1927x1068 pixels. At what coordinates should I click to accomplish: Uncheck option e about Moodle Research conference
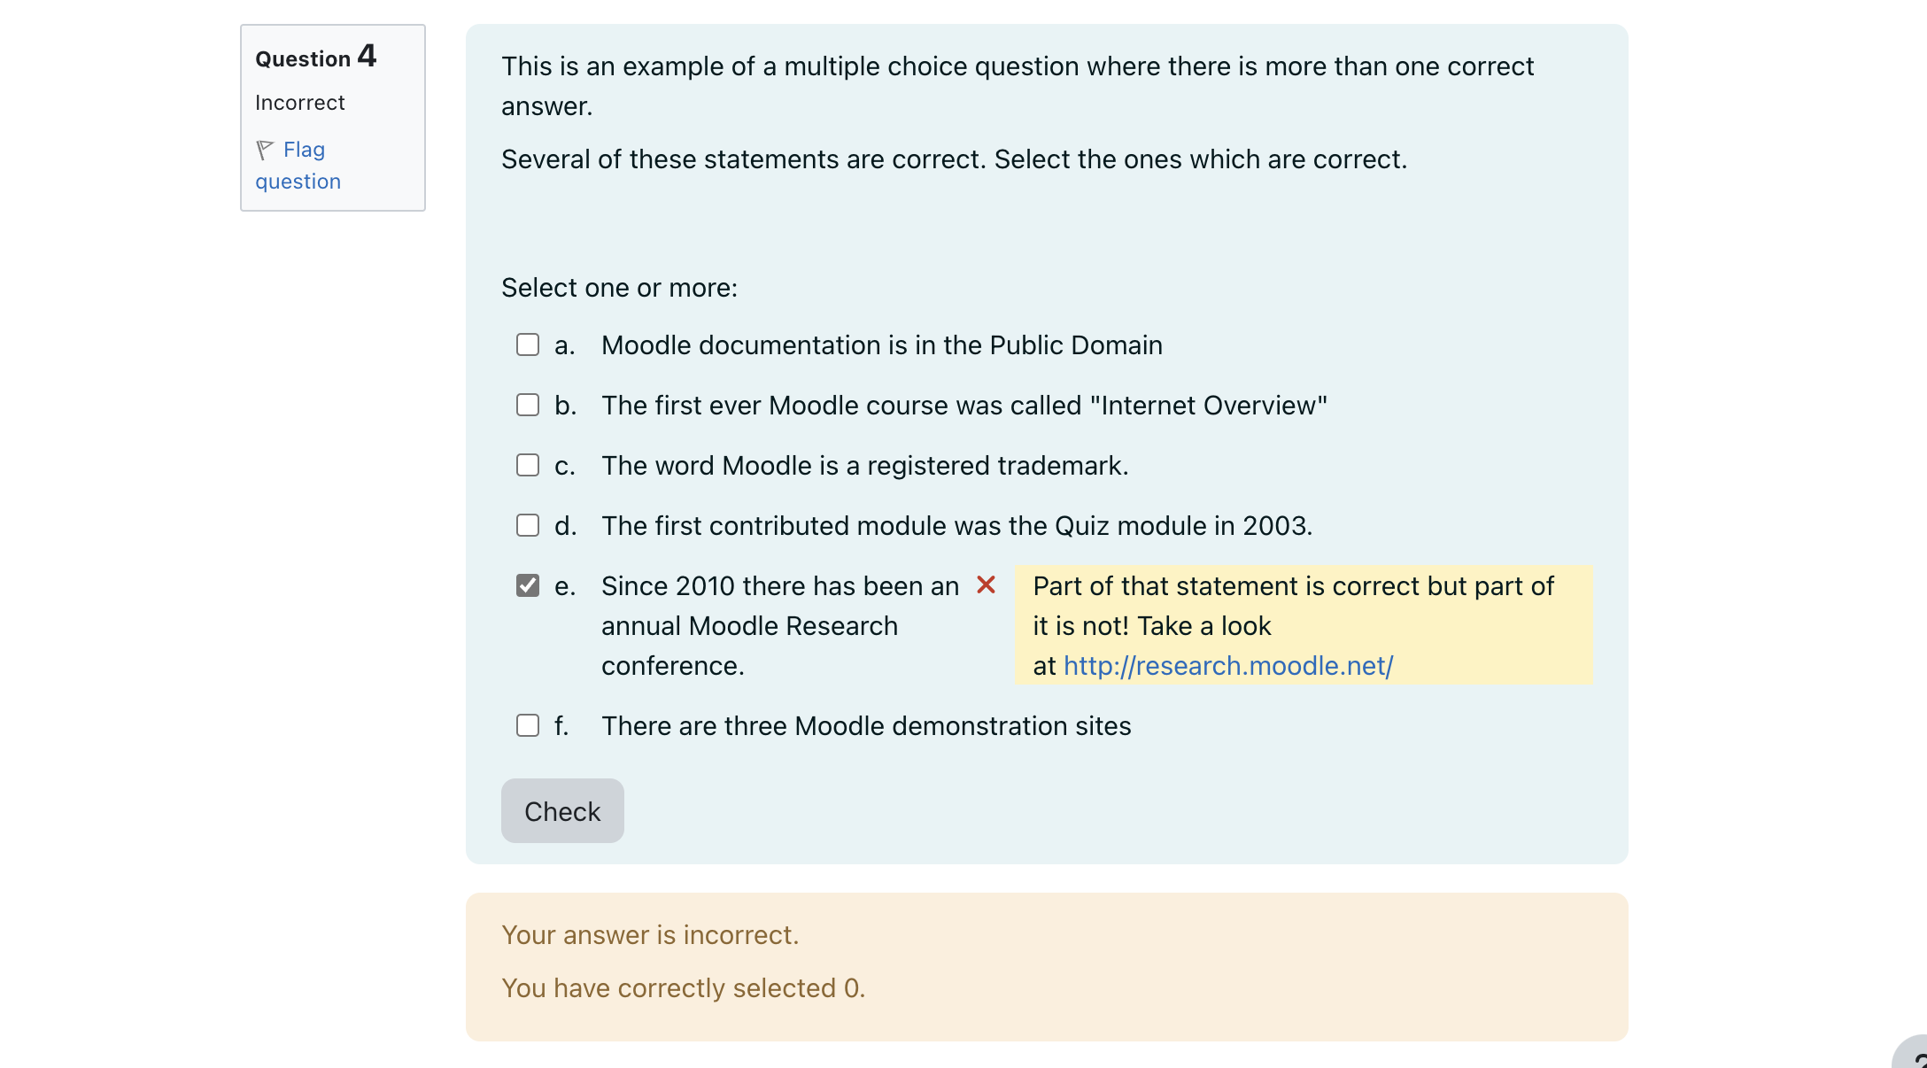tap(528, 585)
